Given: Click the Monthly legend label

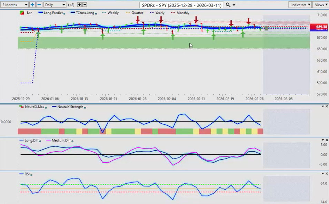Looking at the screenshot, I should (182, 13).
